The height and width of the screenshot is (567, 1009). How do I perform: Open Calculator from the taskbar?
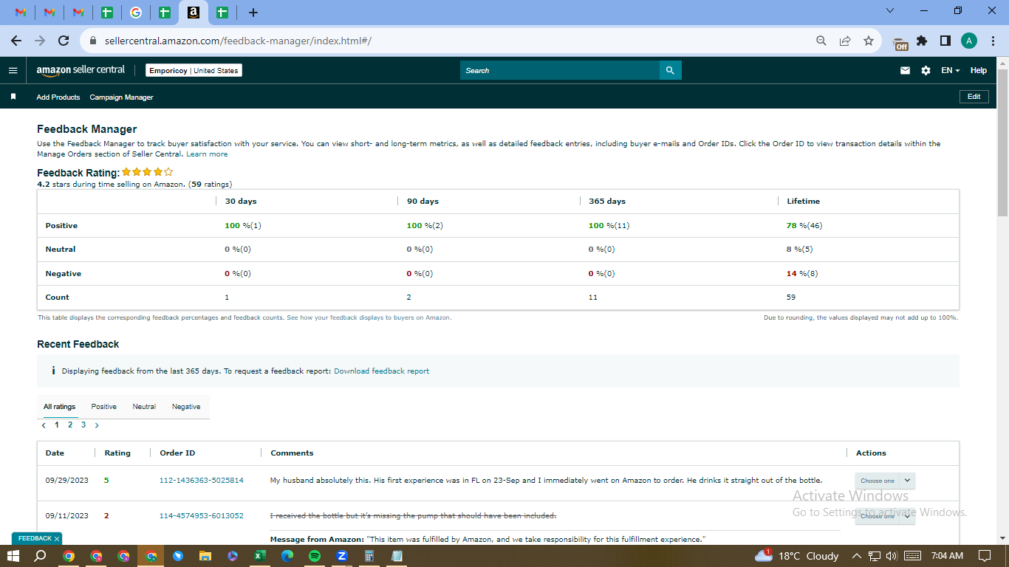pos(369,556)
